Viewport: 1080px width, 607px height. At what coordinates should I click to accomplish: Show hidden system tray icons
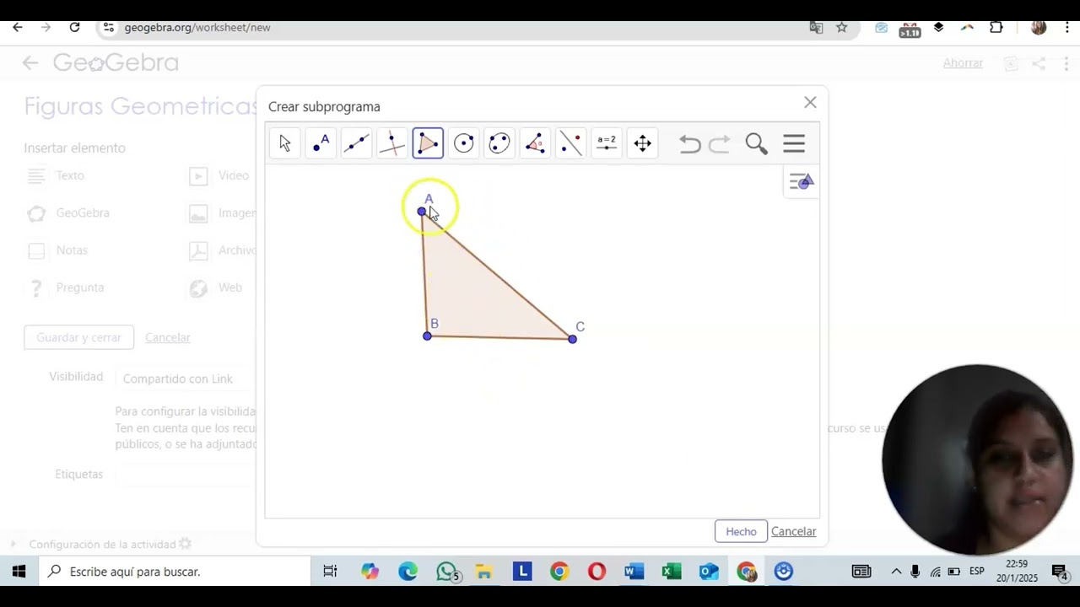tap(896, 572)
